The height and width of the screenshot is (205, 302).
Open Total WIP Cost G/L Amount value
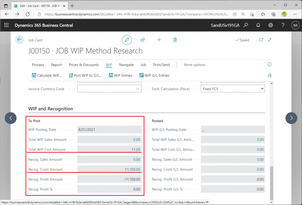click(260, 149)
